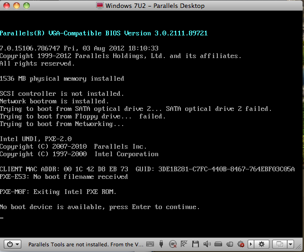Click the gear icon with red badge
Screen dimensions: 304x252
tap(241, 244)
